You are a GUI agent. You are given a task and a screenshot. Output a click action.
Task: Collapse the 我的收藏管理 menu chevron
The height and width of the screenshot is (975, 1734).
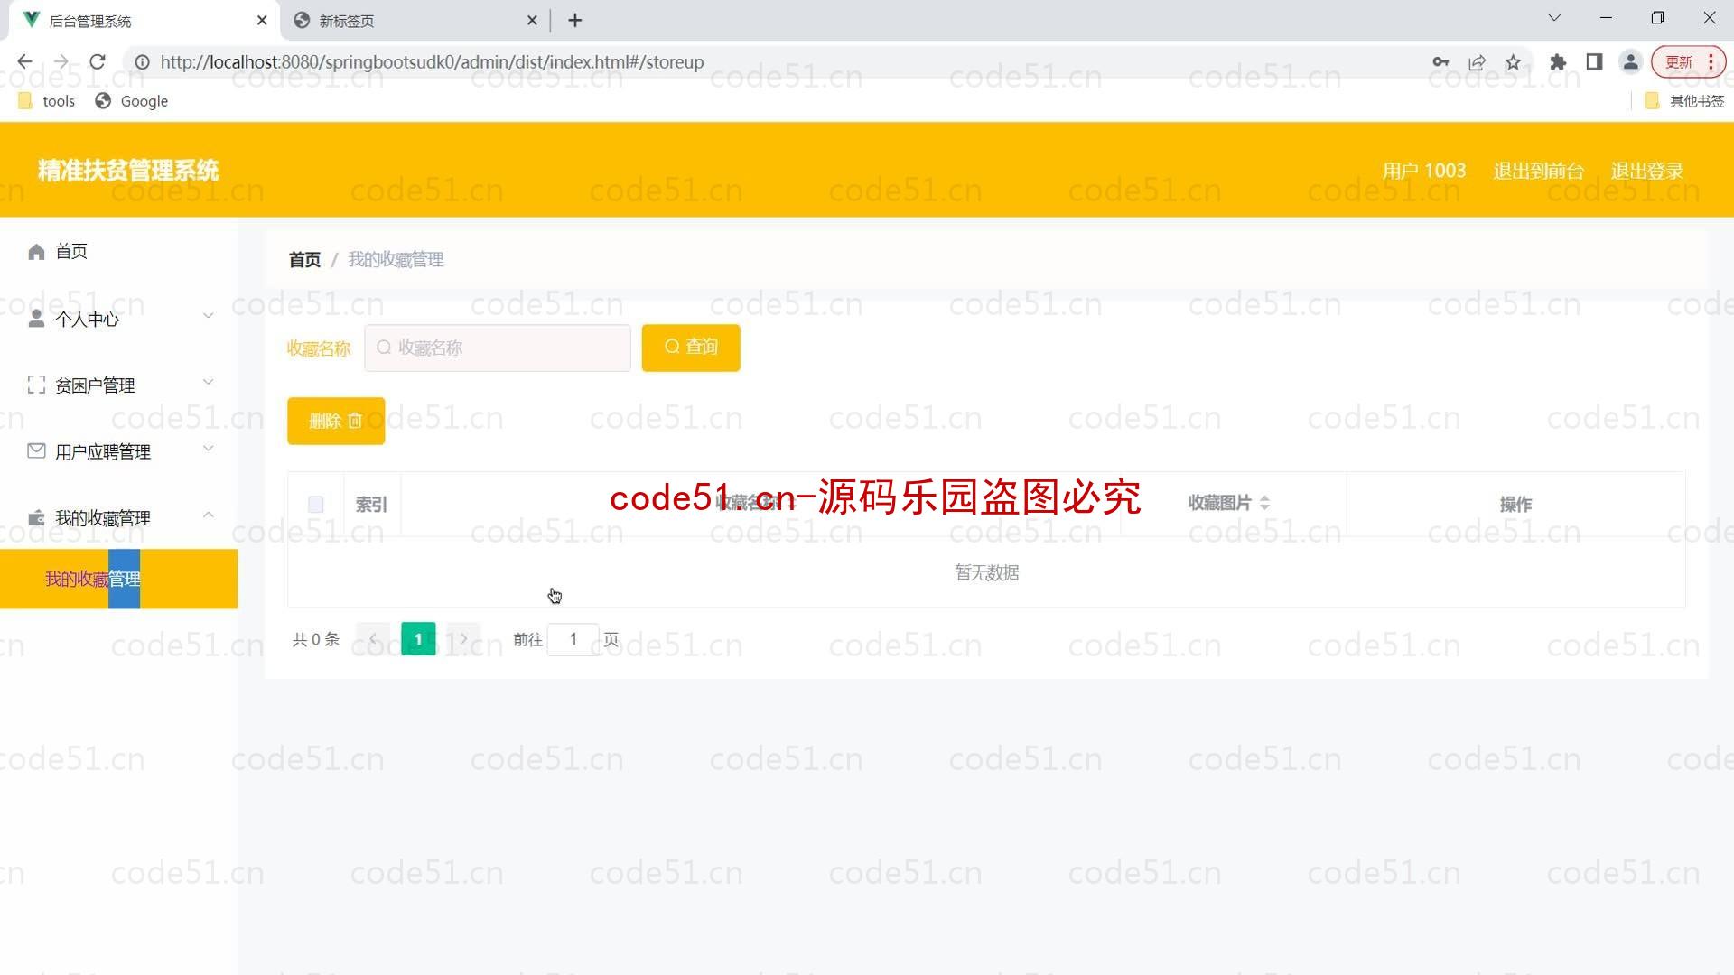click(x=208, y=515)
